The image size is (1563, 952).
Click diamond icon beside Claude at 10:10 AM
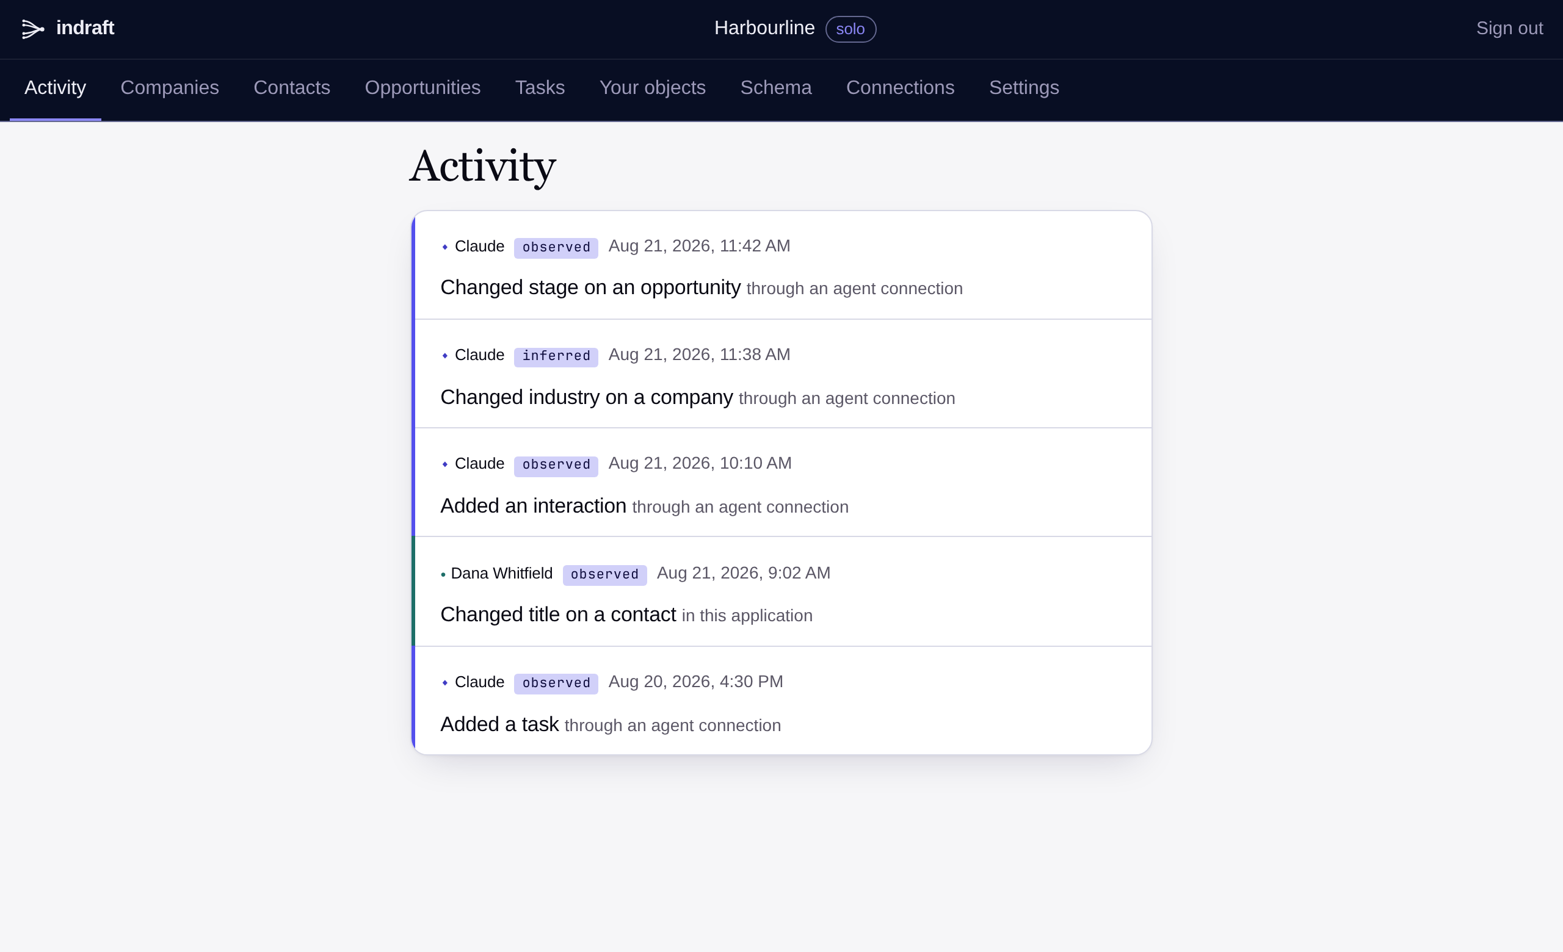tap(444, 464)
